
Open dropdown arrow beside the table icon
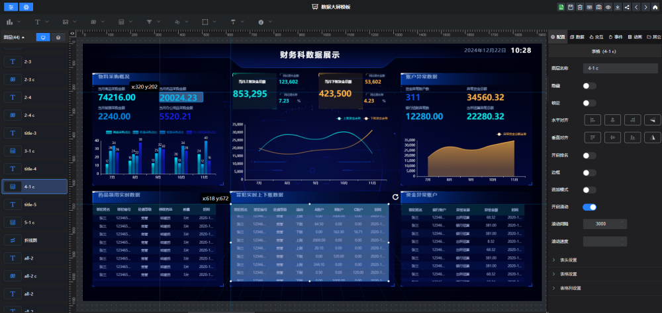click(x=130, y=22)
